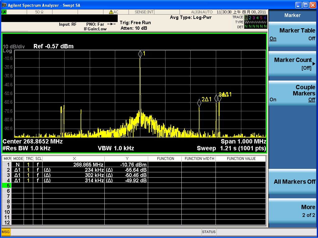Click the MSG status button

click(x=6, y=232)
